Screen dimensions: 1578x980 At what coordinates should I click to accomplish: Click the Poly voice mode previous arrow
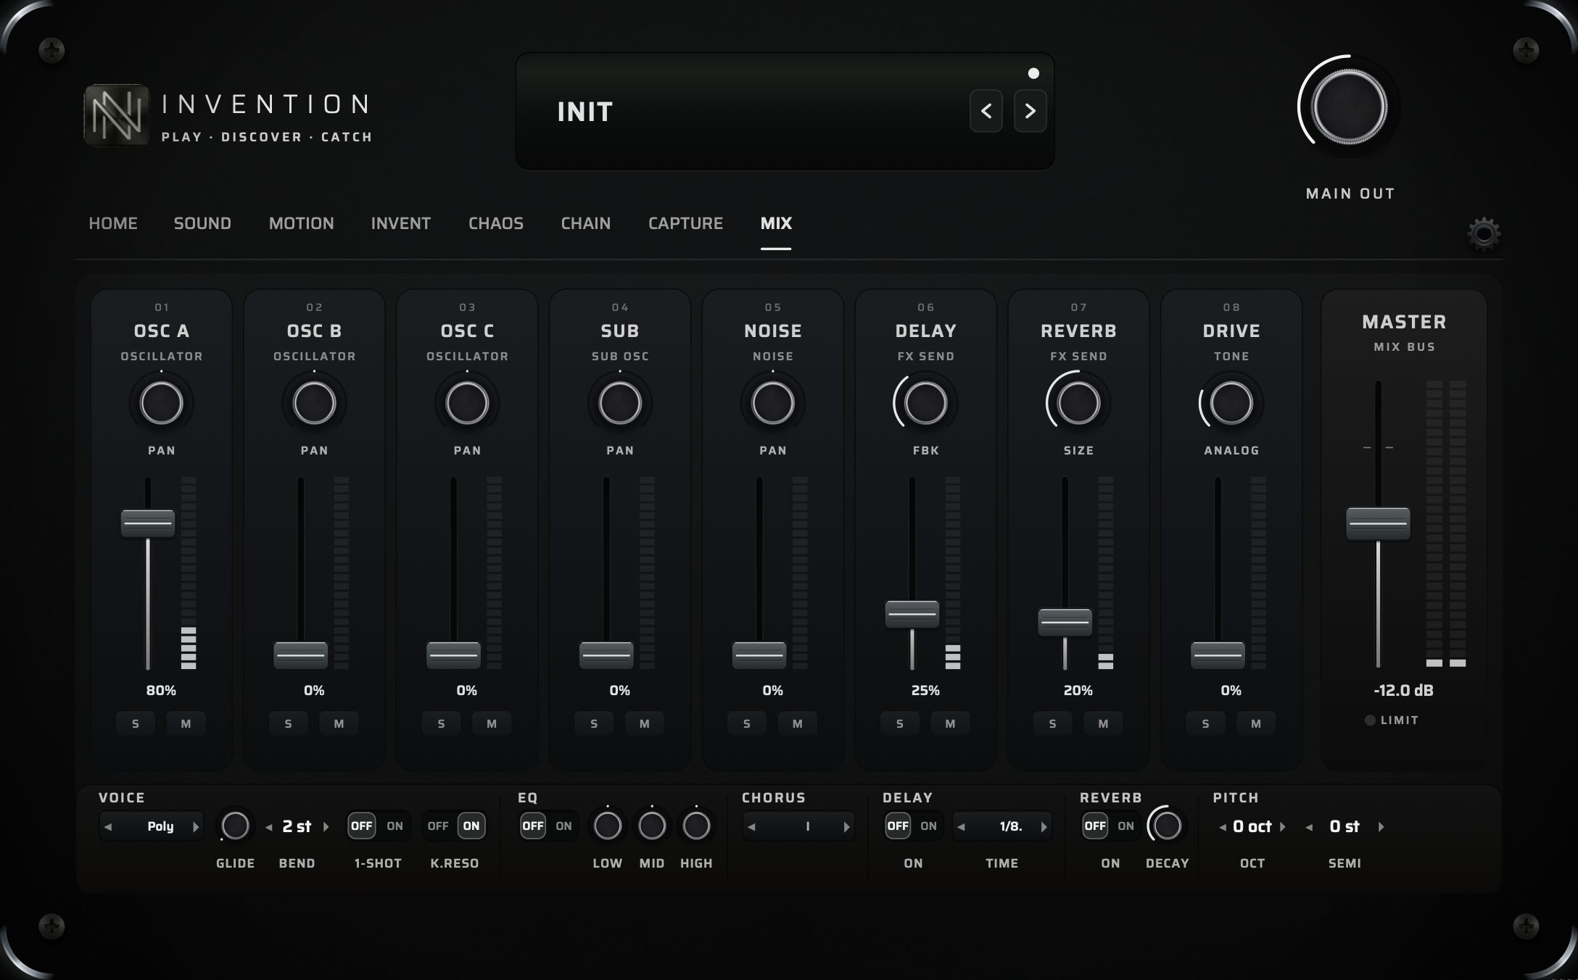[x=108, y=826]
